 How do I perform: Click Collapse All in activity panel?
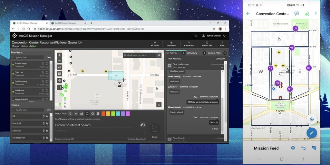click(220, 59)
